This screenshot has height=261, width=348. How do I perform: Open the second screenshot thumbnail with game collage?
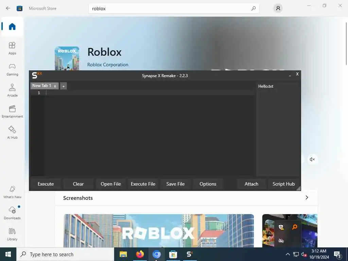(x=290, y=231)
